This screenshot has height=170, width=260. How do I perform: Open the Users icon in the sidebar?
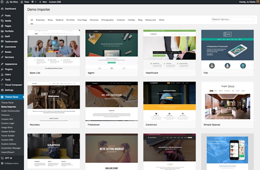pyautogui.click(x=2, y=74)
